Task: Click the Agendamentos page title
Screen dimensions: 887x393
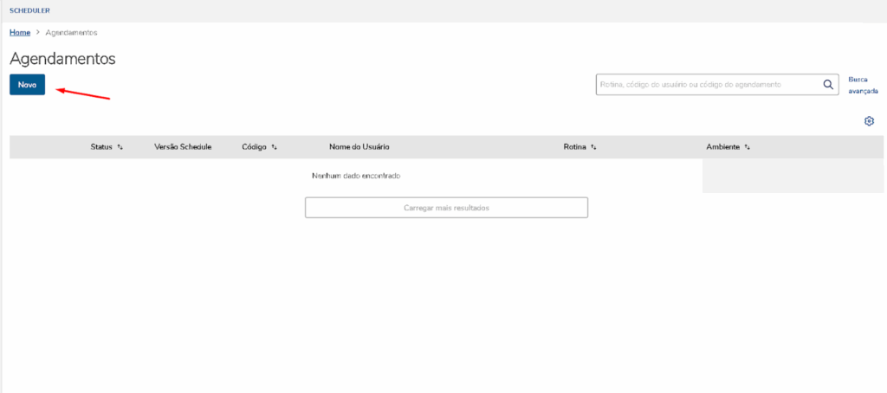Action: 62,59
